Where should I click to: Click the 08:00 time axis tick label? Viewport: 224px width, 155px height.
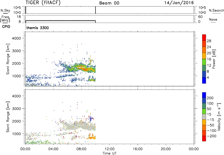pyautogui.click(x=81, y=149)
